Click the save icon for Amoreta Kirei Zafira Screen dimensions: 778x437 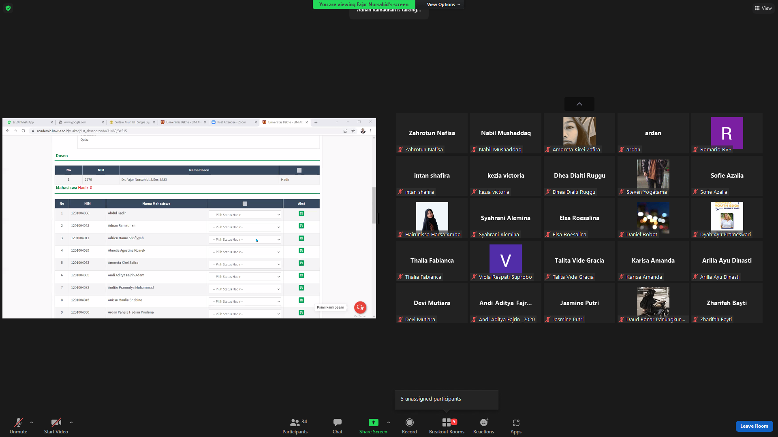pyautogui.click(x=301, y=263)
